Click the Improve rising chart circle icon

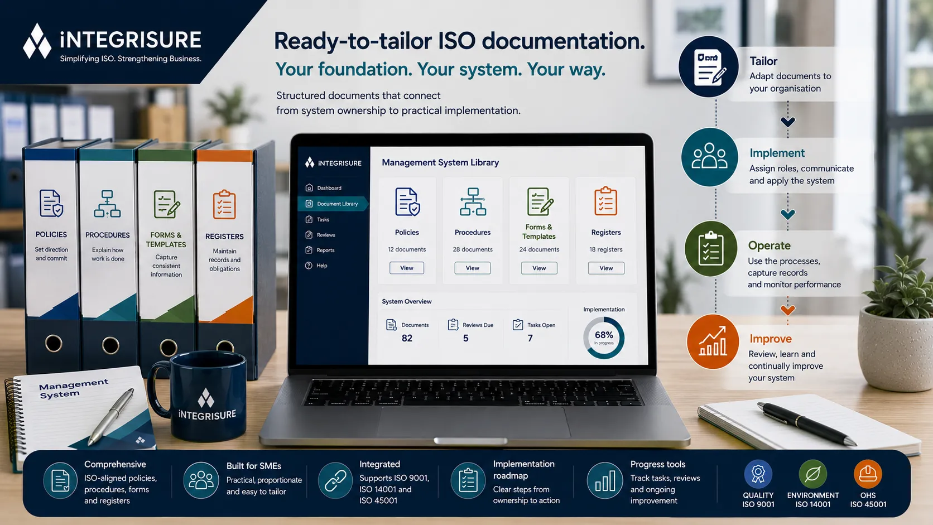[713, 342]
